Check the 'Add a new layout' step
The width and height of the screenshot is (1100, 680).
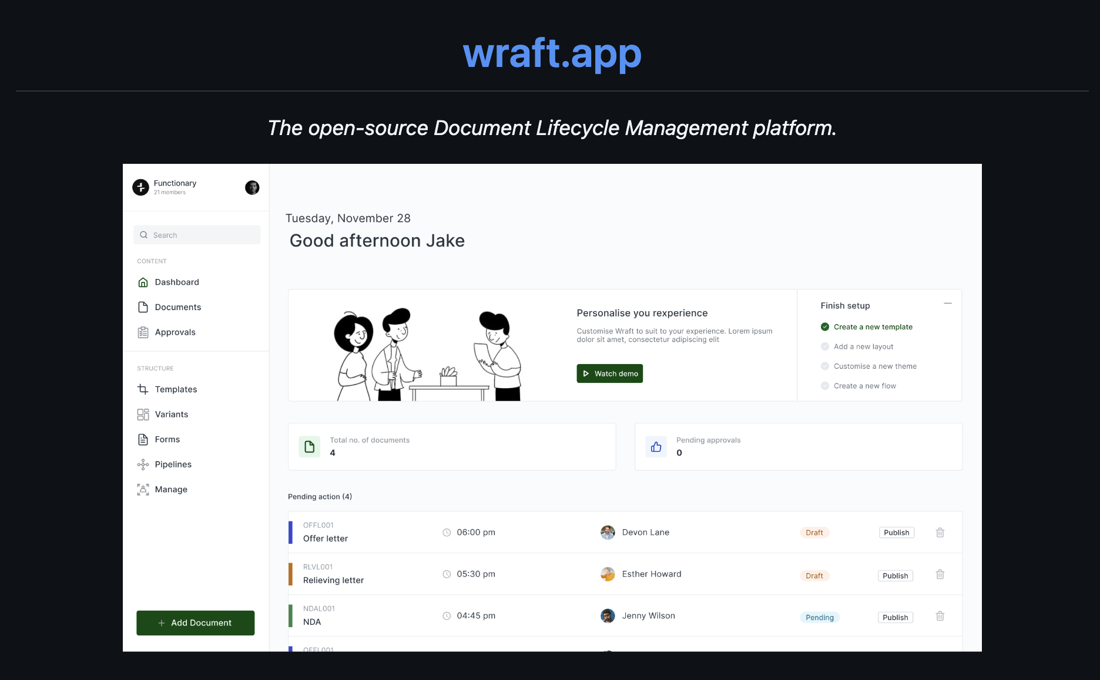click(x=825, y=346)
